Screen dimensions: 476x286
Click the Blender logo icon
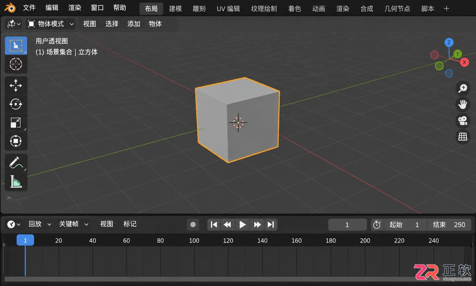[x=10, y=8]
